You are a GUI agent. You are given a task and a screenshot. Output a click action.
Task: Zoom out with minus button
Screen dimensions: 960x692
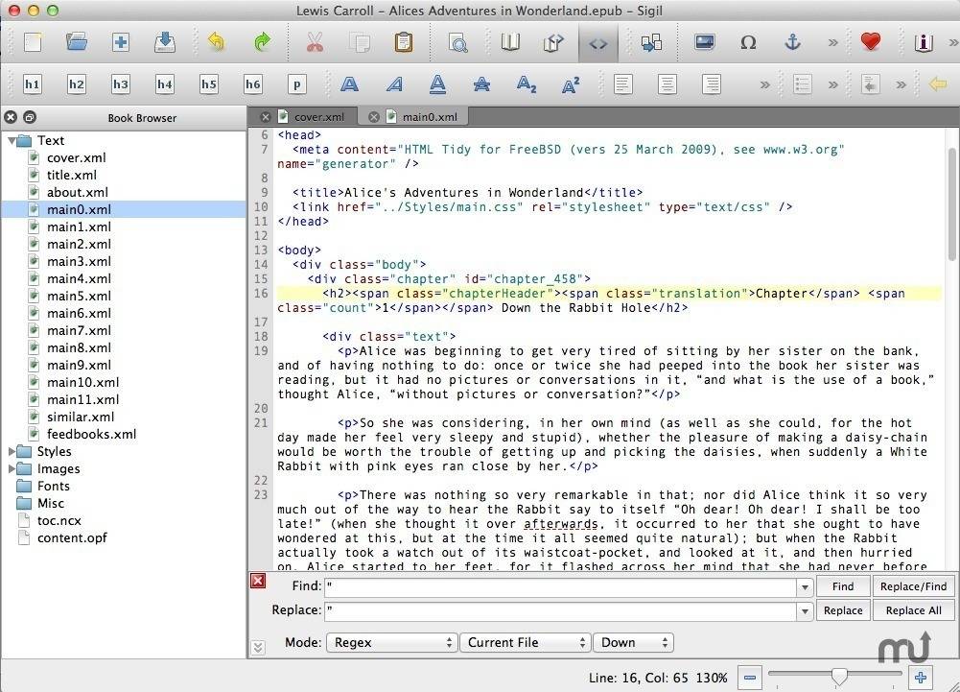(749, 678)
